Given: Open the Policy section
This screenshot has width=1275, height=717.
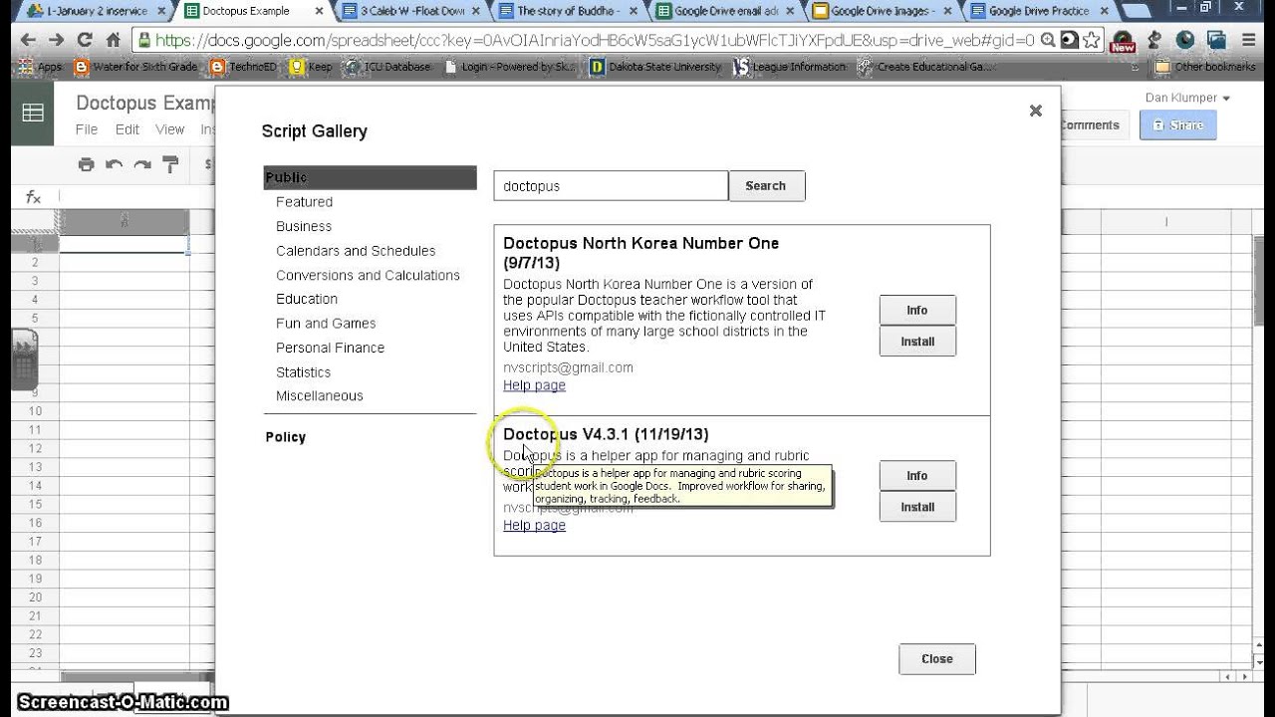Looking at the screenshot, I should pos(286,437).
